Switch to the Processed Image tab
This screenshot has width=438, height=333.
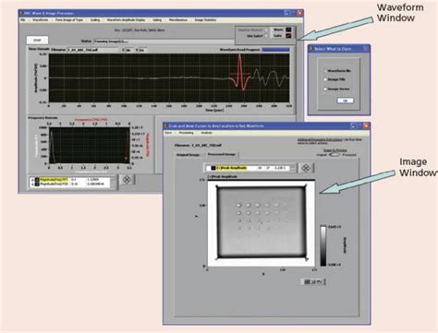[x=222, y=154]
